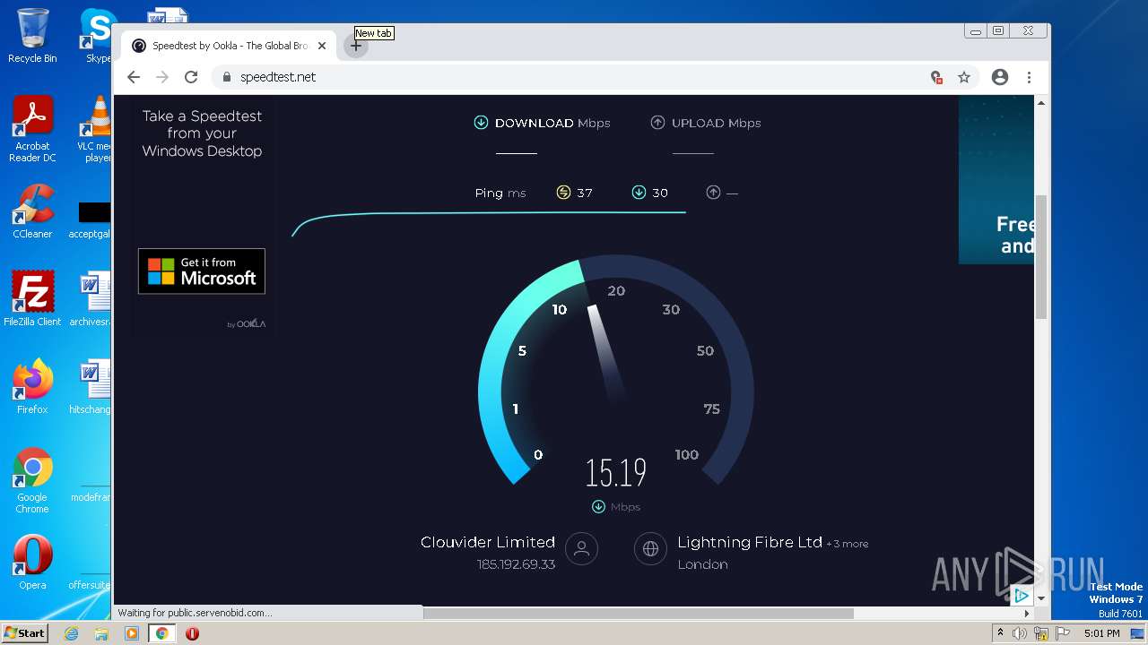This screenshot has height=645, width=1148.
Task: Click IP address 185.192.69.33
Action: point(516,564)
